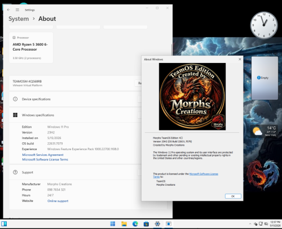Viewport: 282px width, 229px height.
Task: Select the Settings gear icon in taskbar
Action: point(157,224)
